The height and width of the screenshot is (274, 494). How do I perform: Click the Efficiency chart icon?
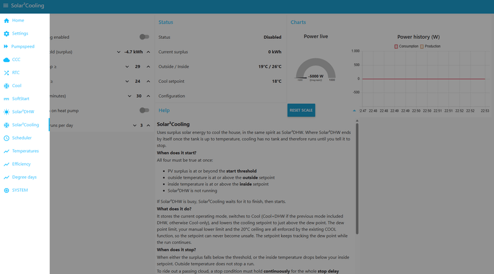point(6,164)
